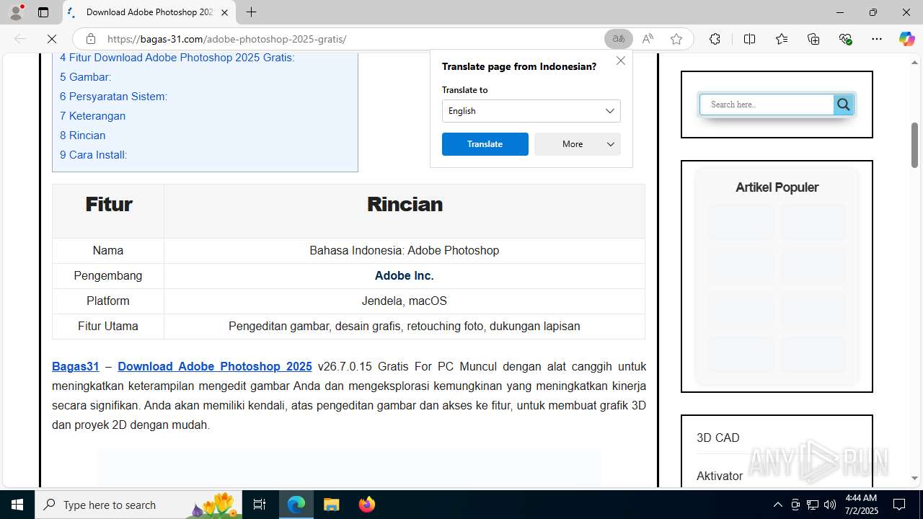This screenshot has height=519, width=923.
Task: Click the translate icon in address bar
Action: (619, 39)
